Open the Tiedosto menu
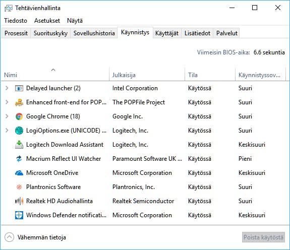Image resolution: width=290 pixels, height=250 pixels. pos(16,21)
